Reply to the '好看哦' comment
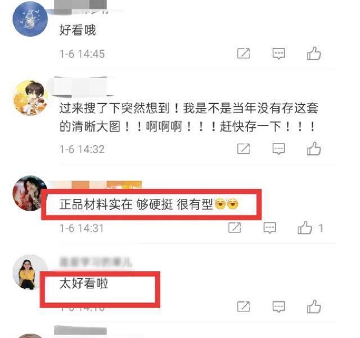The width and height of the screenshot is (360, 338). click(x=279, y=54)
